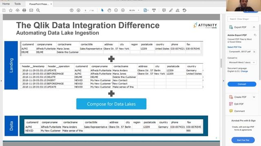Go to previous page arrow icon
261x146 pixels.
coord(72,10)
